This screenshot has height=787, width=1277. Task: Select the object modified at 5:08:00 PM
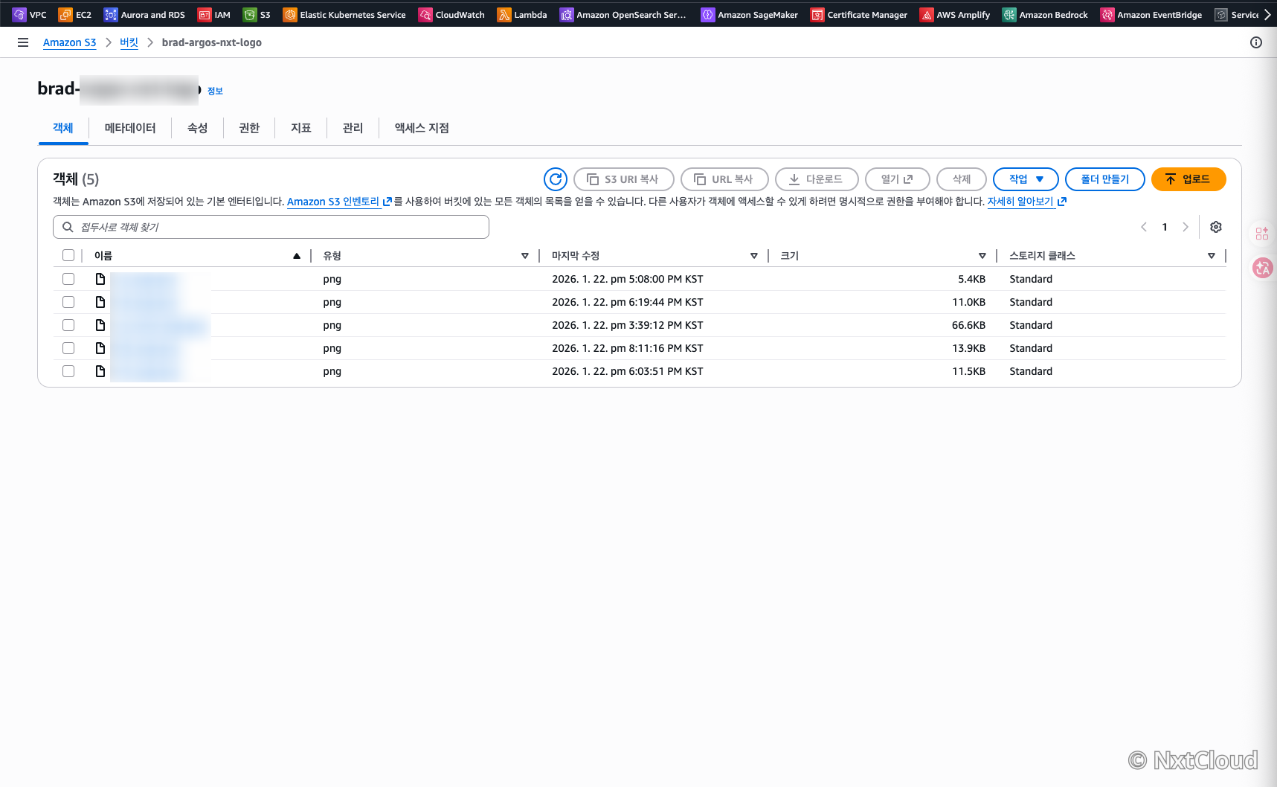68,279
